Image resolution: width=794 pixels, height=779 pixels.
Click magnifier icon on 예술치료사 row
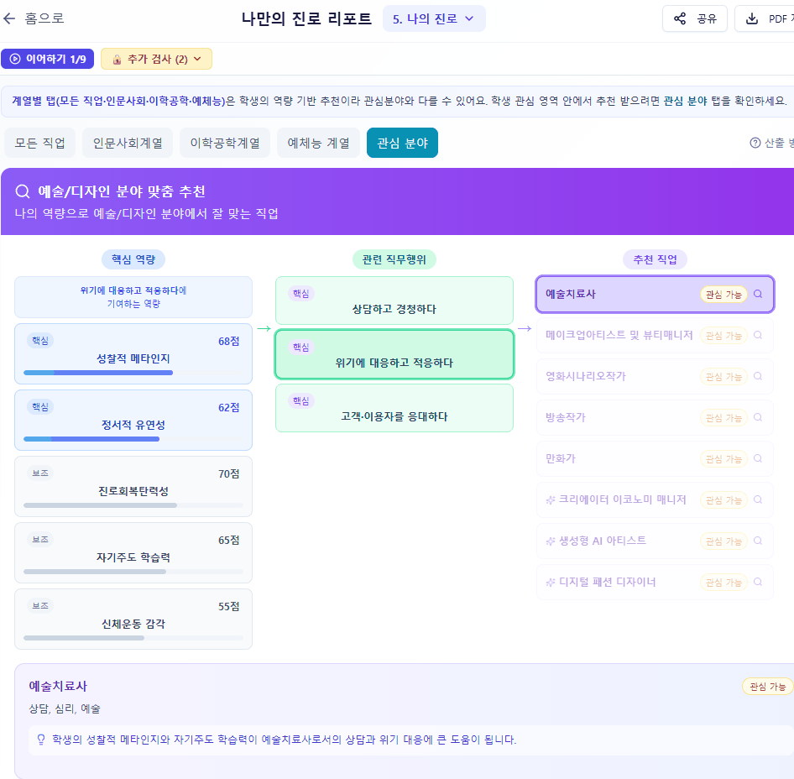click(x=758, y=294)
